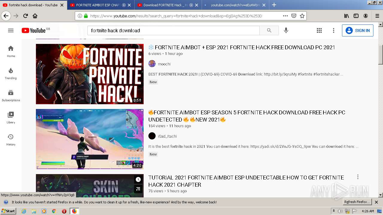Save page to Pocket icon
The width and height of the screenshot is (383, 215).
[x=294, y=16]
